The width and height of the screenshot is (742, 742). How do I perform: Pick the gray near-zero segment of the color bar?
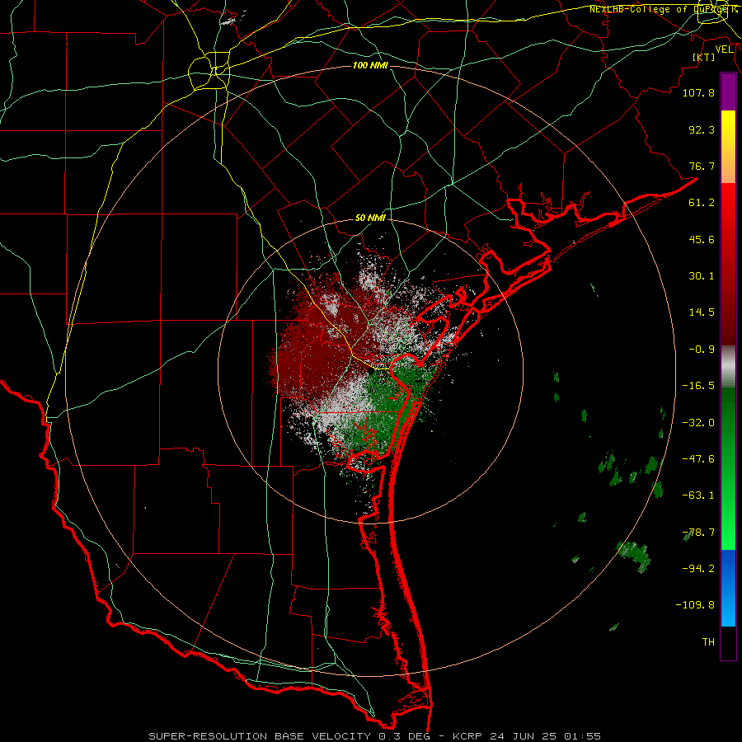click(728, 367)
